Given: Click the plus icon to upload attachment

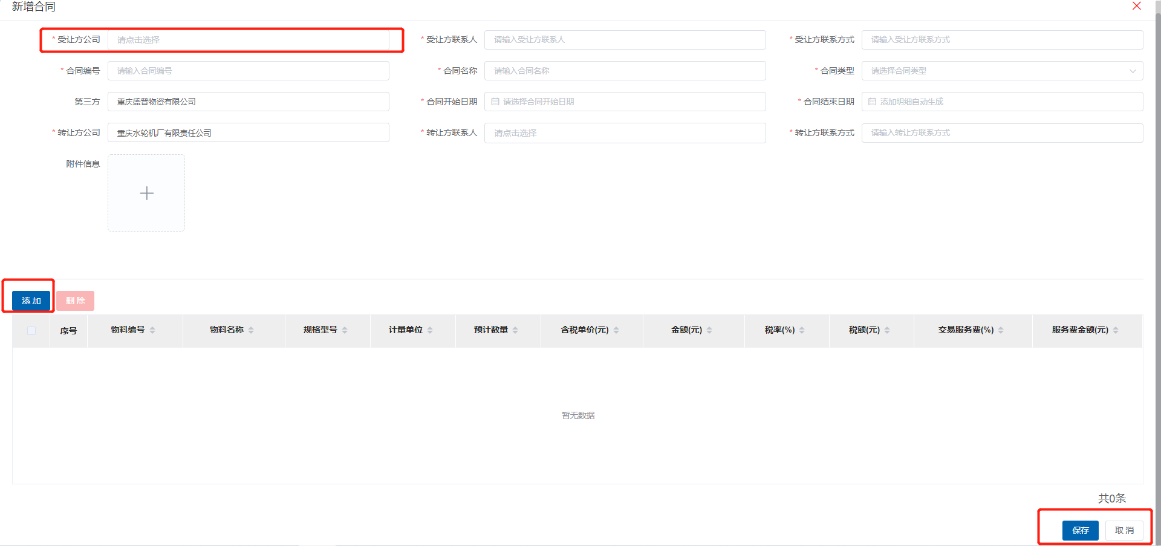Looking at the screenshot, I should click(146, 193).
